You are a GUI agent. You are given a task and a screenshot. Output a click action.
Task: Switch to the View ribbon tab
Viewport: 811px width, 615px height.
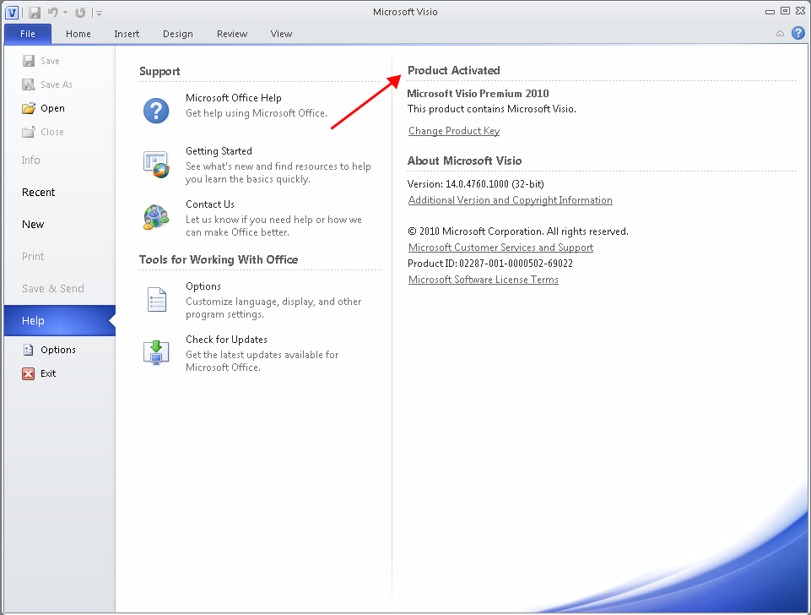tap(281, 34)
